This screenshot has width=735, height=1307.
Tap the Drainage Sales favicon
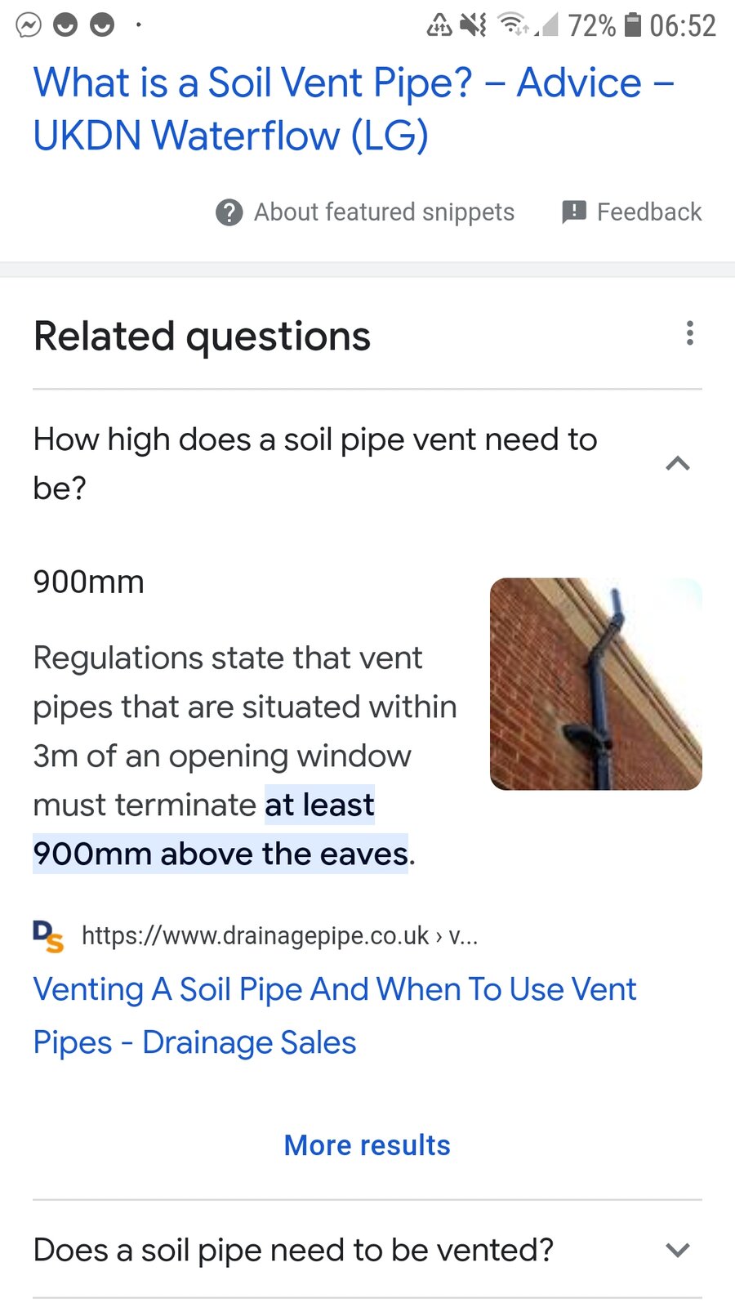[x=48, y=936]
